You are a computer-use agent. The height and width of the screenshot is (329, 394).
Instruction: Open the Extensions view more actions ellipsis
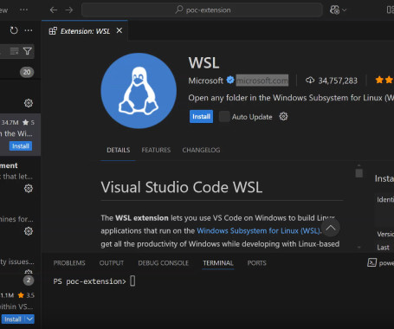29,30
